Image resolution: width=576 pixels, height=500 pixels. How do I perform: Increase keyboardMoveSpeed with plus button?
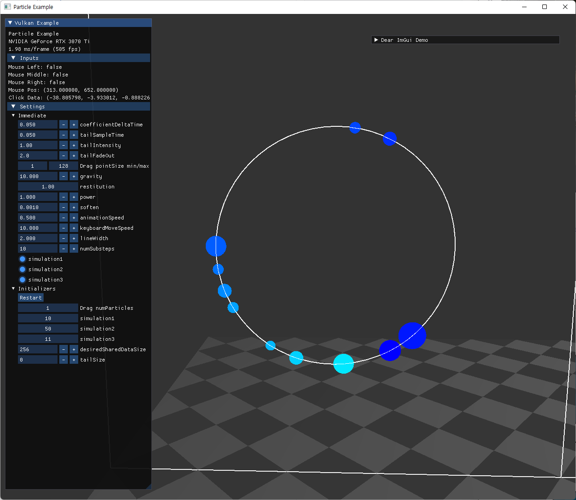point(74,228)
